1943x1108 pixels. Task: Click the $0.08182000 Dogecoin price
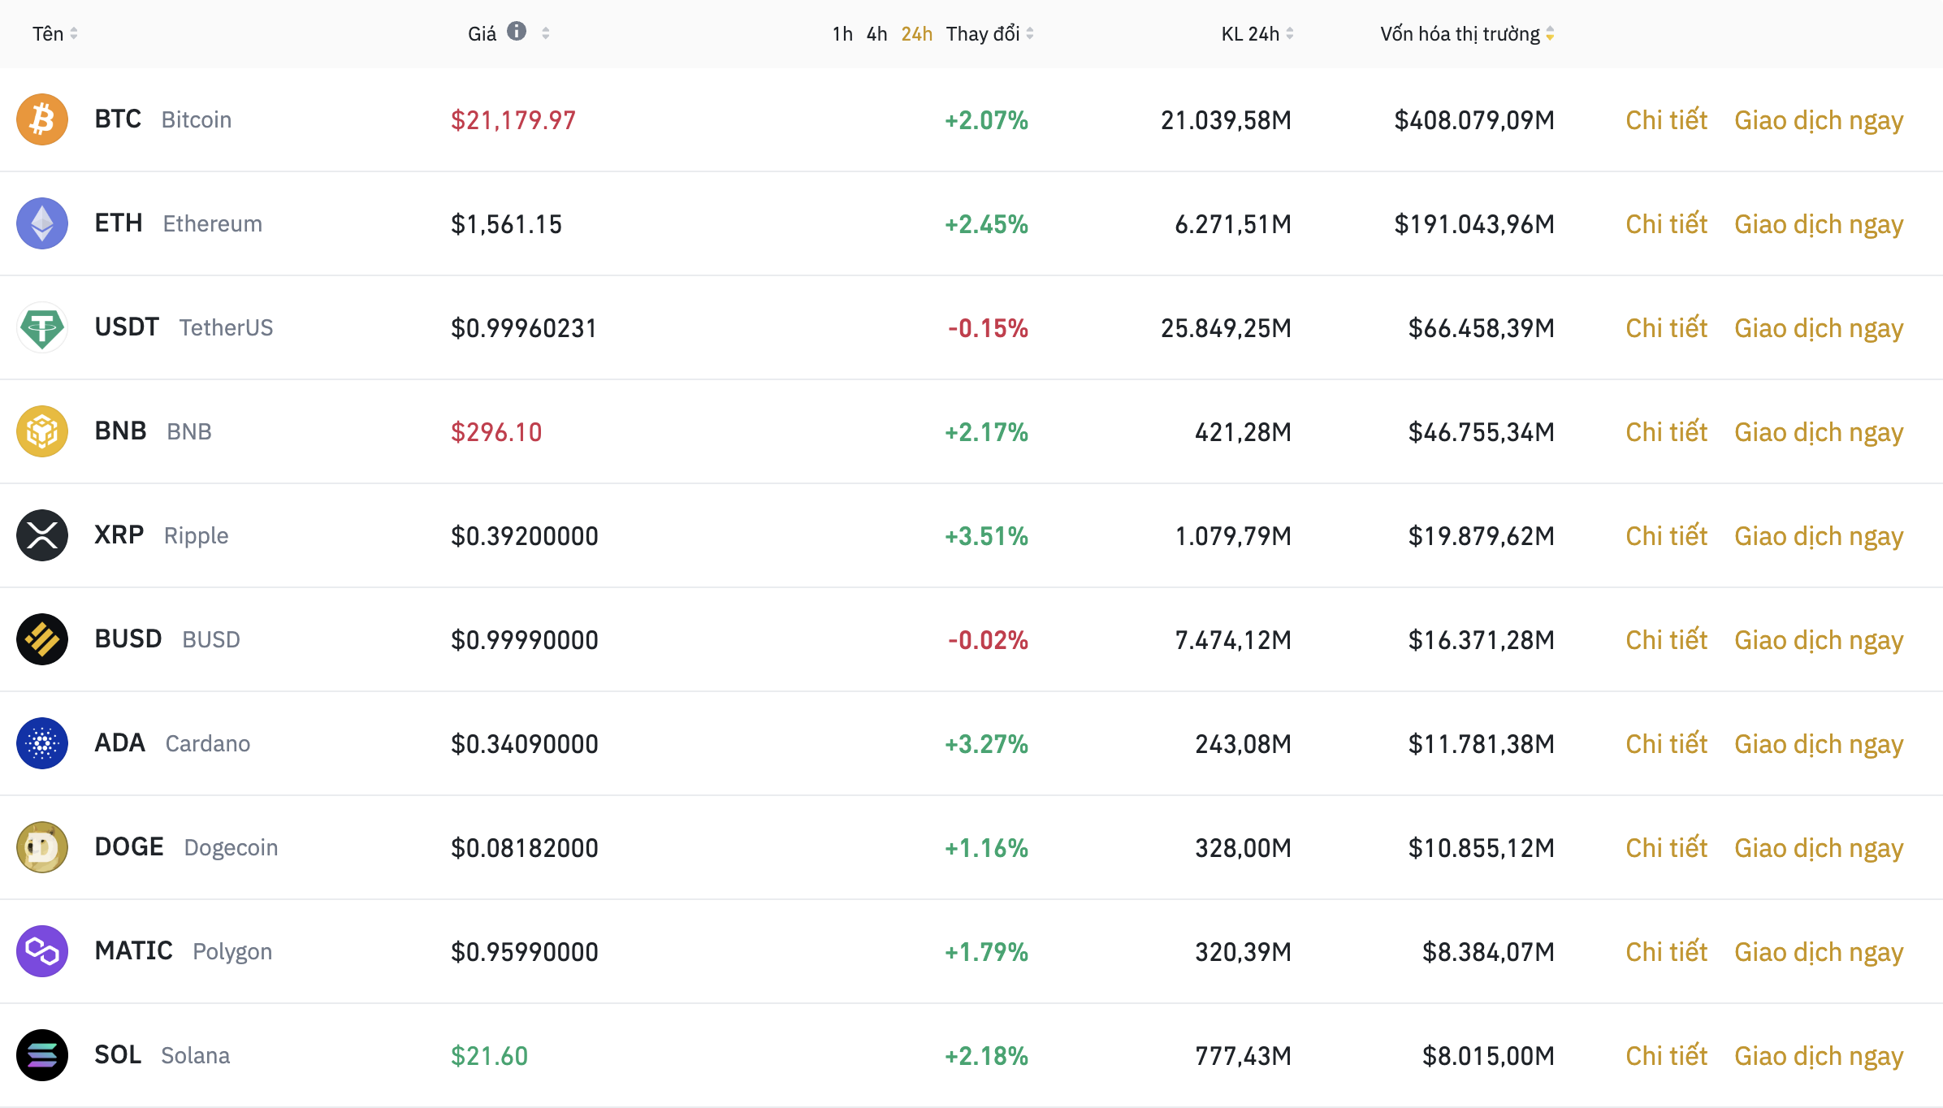click(x=525, y=848)
